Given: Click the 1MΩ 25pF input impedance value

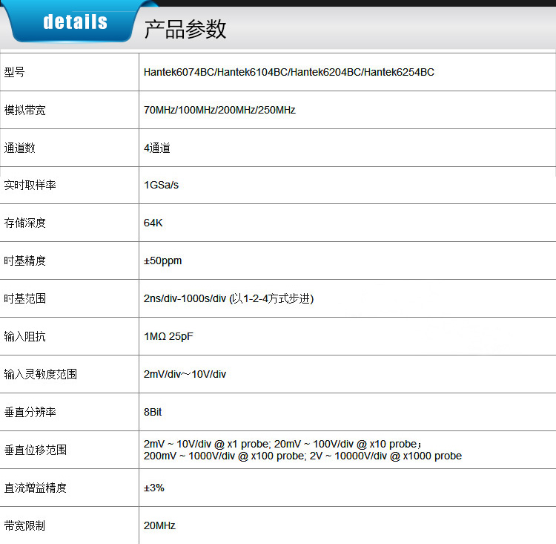Looking at the screenshot, I should (x=168, y=336).
